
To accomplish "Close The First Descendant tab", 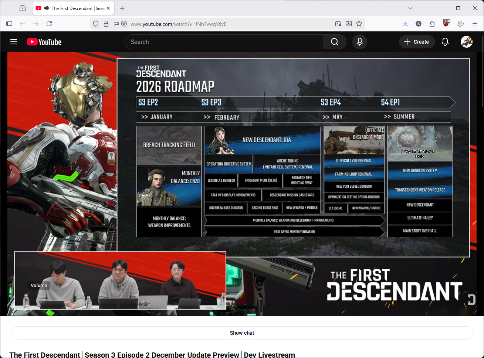I will [108, 8].
